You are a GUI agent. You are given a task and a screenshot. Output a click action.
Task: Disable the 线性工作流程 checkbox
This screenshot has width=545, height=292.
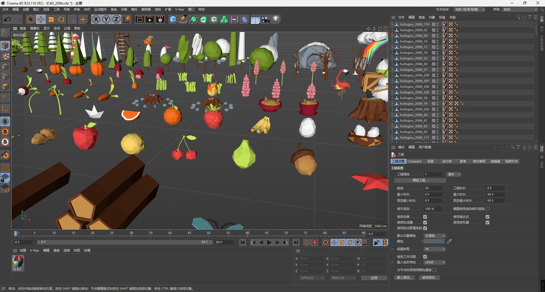tap(425, 256)
